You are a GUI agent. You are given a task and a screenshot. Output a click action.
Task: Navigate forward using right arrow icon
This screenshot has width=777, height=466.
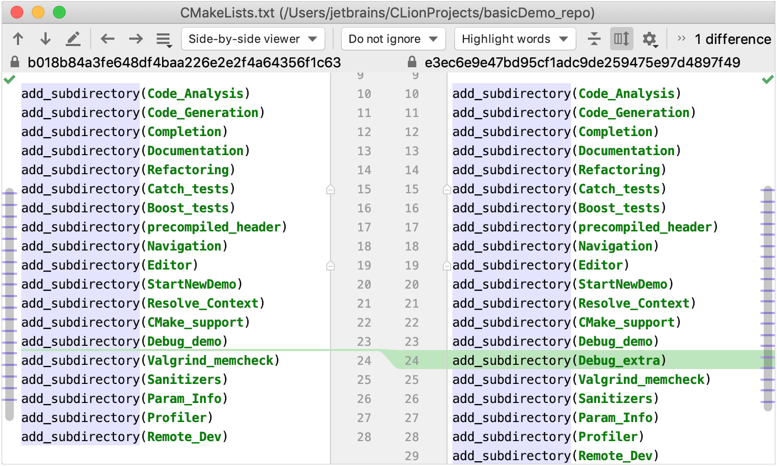(136, 38)
